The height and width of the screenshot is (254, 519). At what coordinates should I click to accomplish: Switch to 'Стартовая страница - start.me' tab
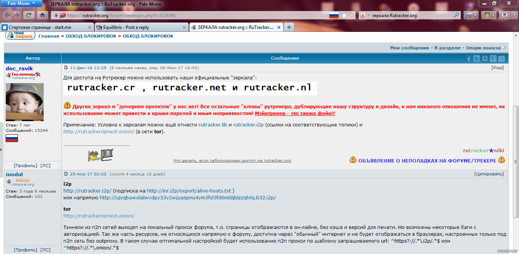47,27
